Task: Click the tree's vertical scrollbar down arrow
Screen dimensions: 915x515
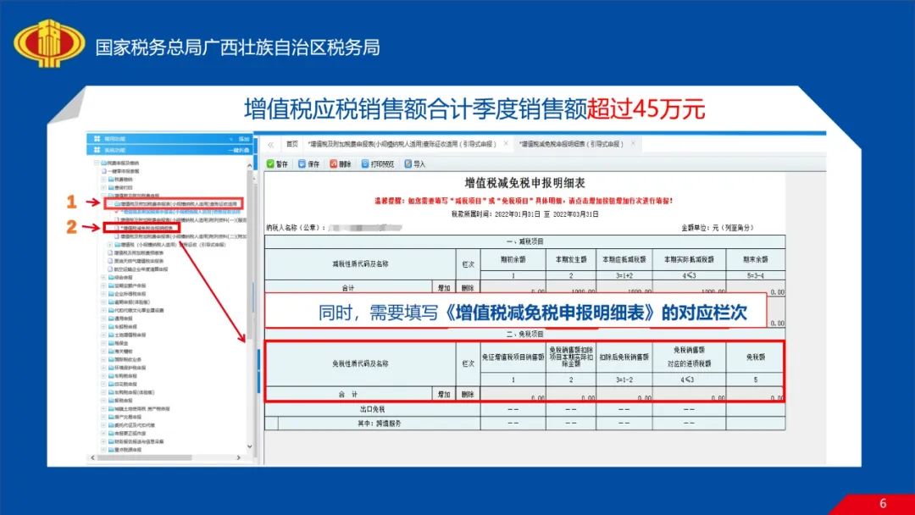Action: point(250,446)
